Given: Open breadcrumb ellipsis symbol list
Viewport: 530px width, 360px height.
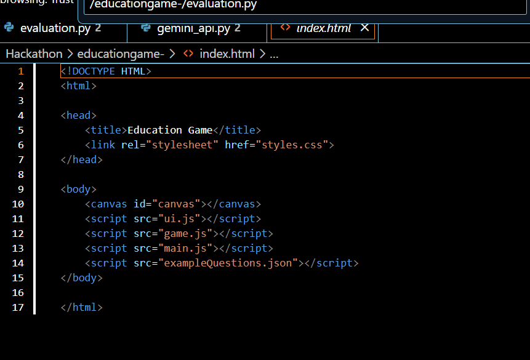Looking at the screenshot, I should point(274,54).
